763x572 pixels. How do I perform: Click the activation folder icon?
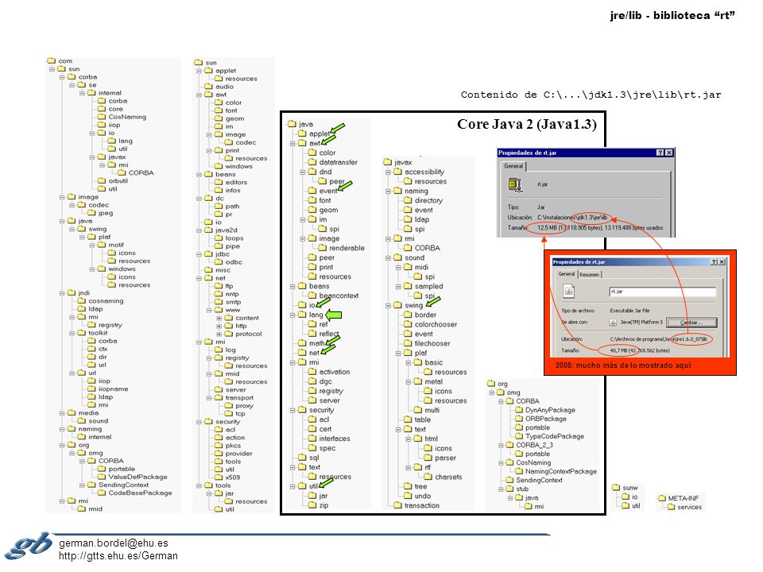tap(312, 372)
